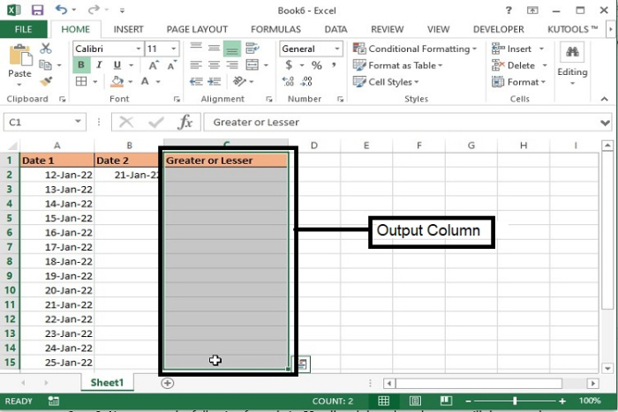Apply Comma style
Viewport: 618px width, 412px height.
(x=334, y=65)
